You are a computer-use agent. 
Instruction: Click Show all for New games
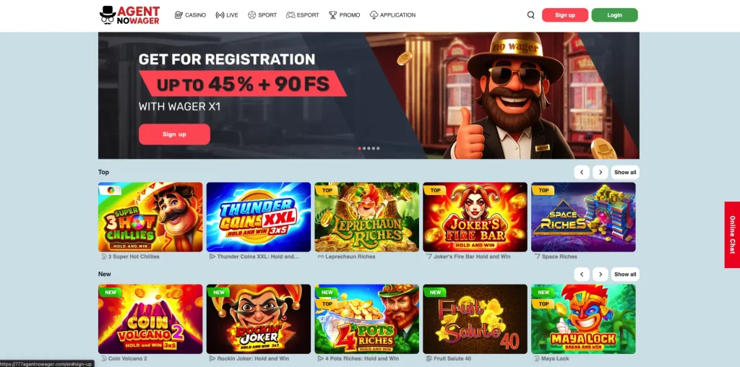click(625, 274)
